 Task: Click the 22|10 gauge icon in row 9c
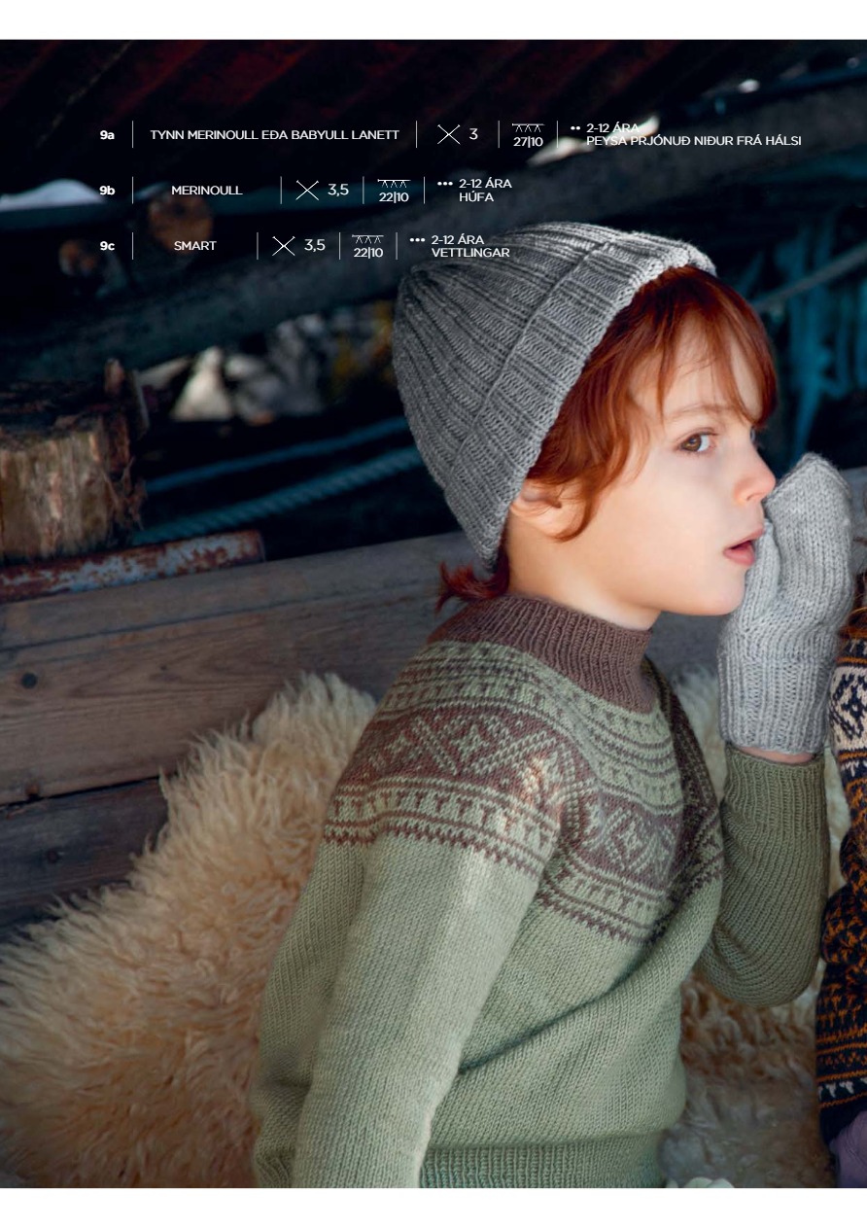click(367, 246)
